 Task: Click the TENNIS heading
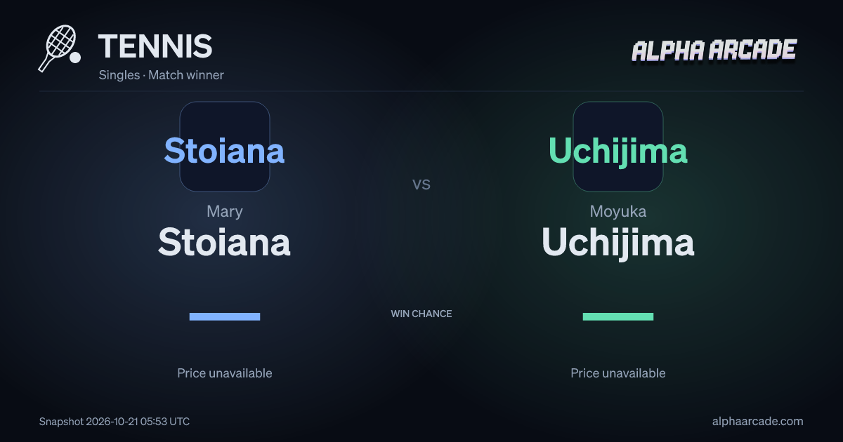tap(155, 46)
